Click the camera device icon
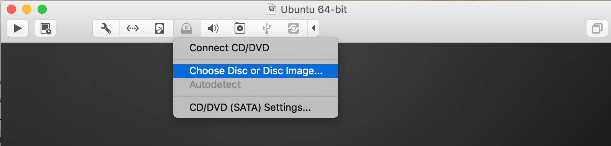Viewport: 611px width, 146px height. coord(240,28)
